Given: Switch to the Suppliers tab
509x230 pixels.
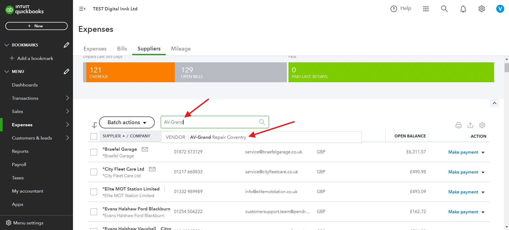Looking at the screenshot, I should tap(149, 49).
